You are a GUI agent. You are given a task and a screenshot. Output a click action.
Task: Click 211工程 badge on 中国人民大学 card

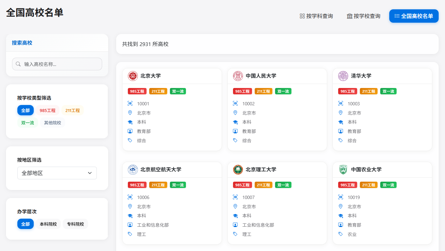[x=263, y=91]
